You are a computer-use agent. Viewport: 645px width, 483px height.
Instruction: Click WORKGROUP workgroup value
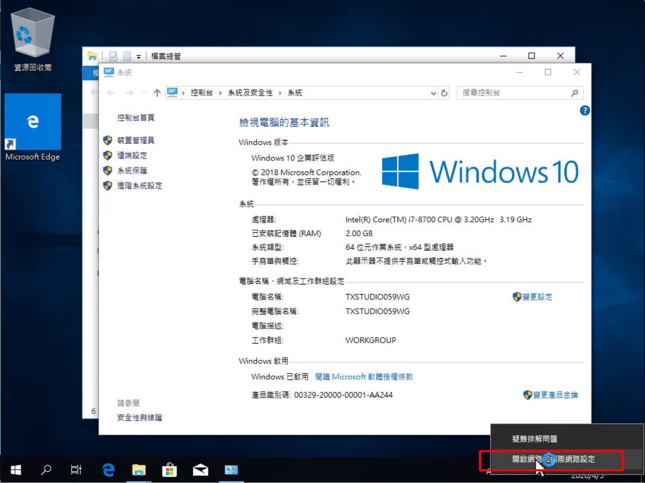[x=371, y=340]
